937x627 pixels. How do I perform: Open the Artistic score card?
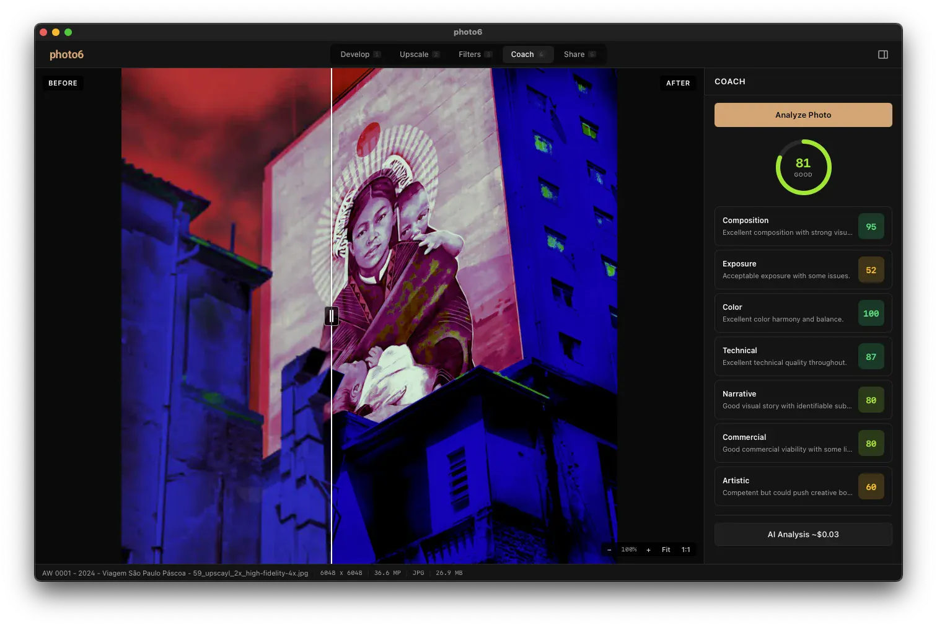(803, 486)
